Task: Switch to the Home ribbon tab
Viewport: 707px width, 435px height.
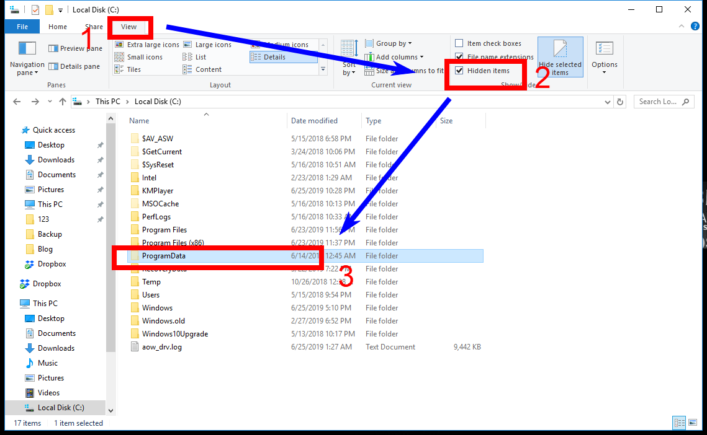Action: coord(57,27)
